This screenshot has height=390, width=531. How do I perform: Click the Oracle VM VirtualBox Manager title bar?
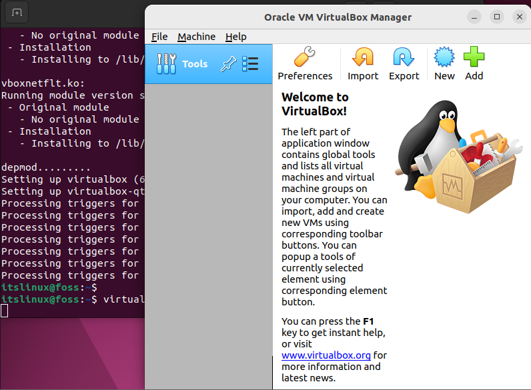(338, 17)
